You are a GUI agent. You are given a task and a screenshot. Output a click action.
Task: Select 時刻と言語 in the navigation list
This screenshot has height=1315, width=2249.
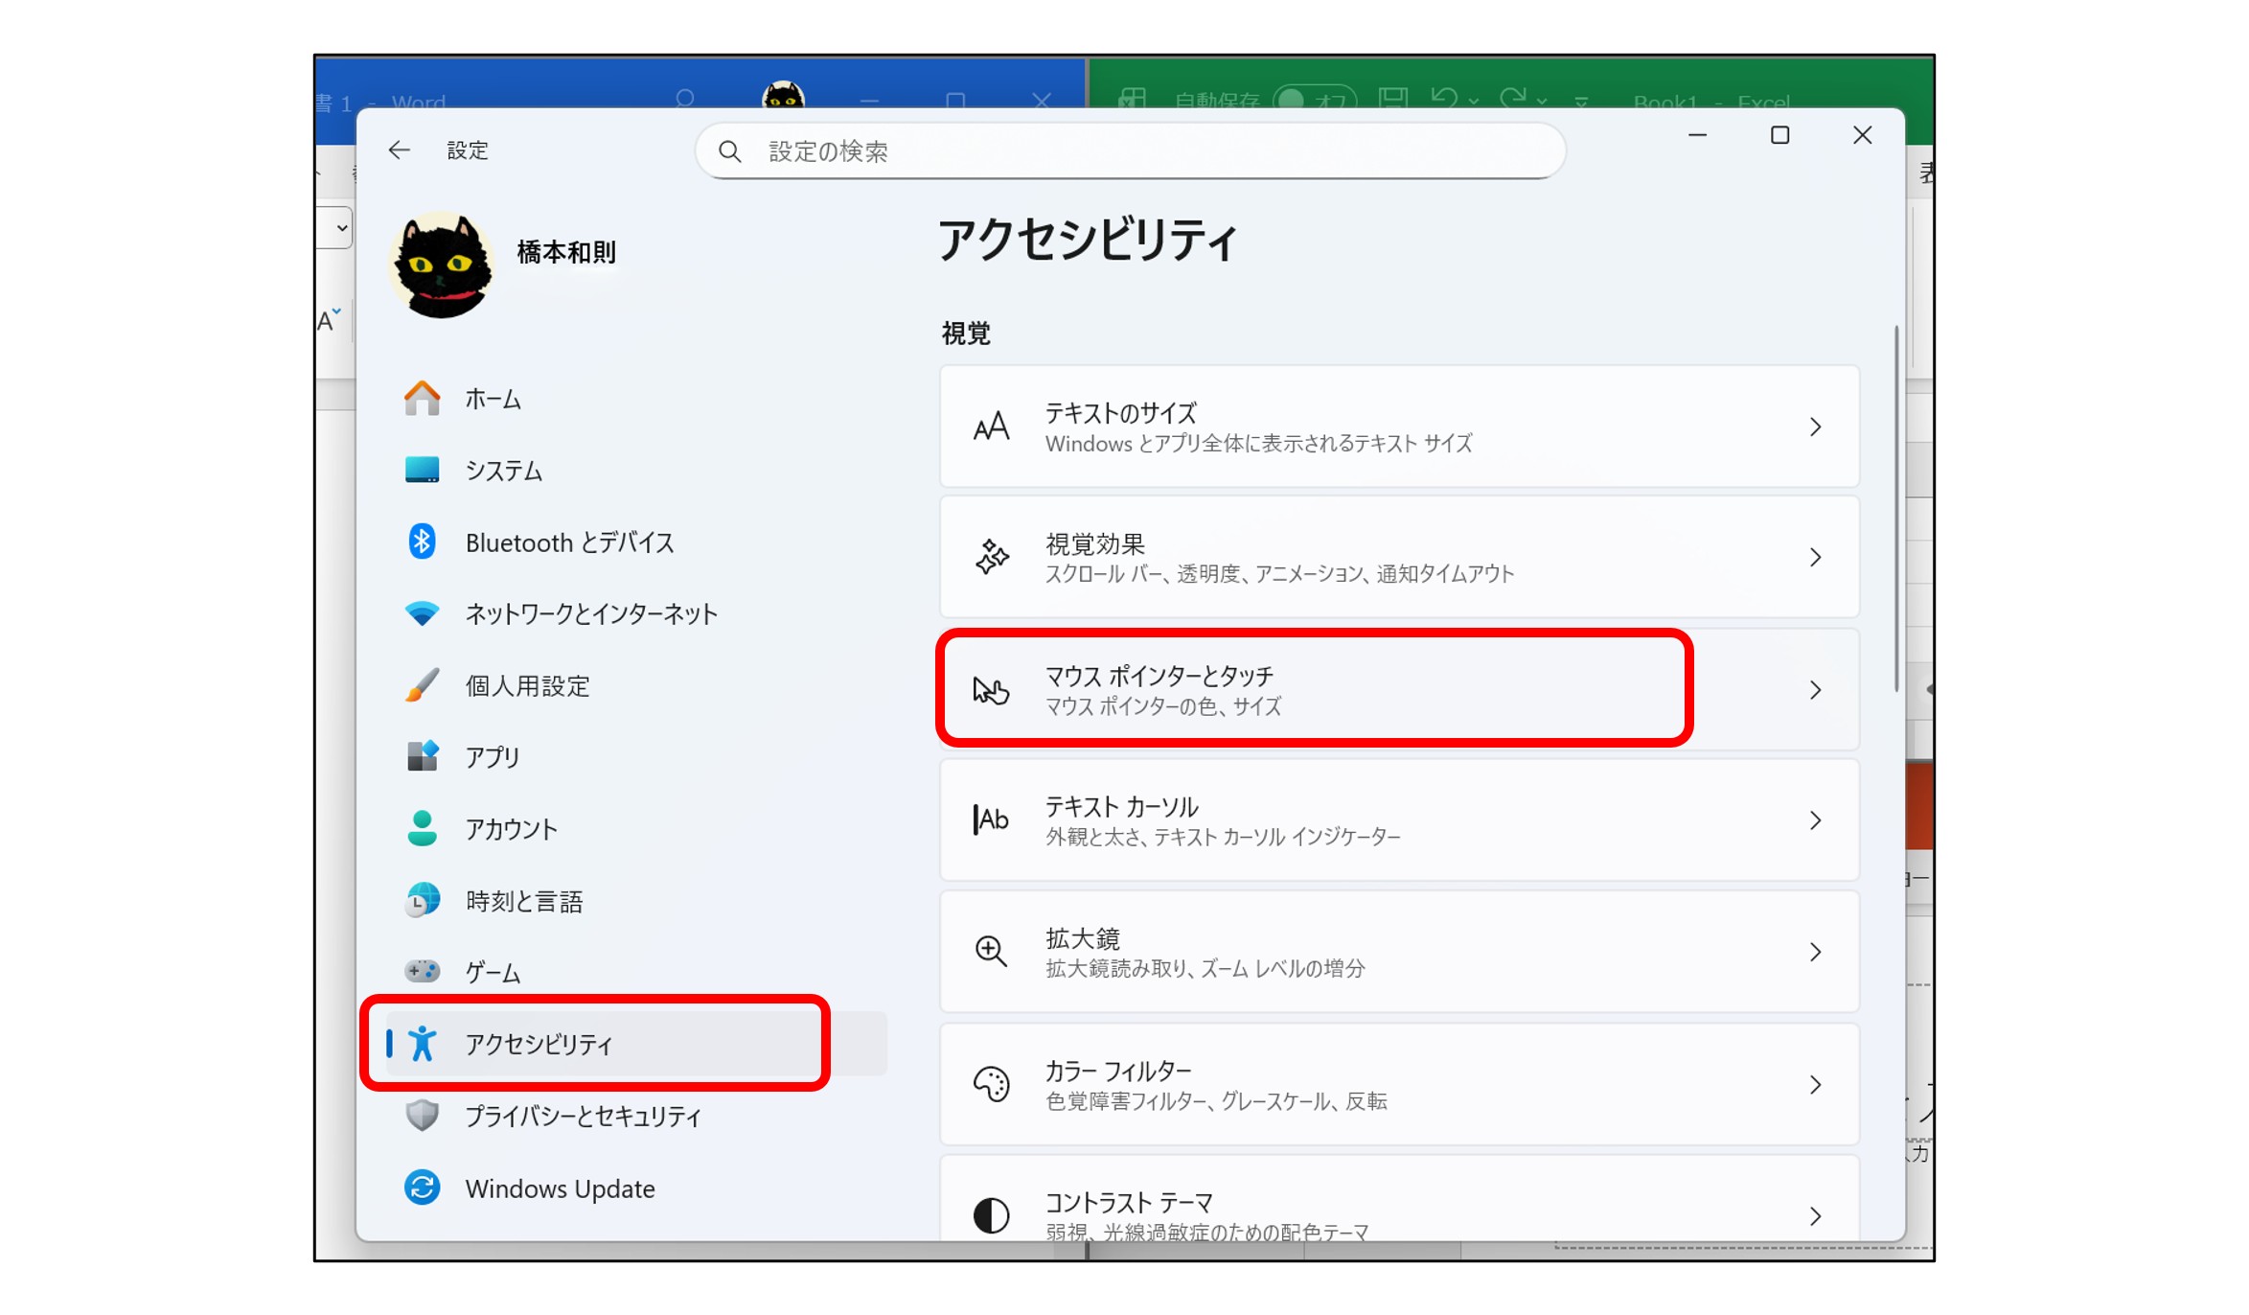point(524,901)
